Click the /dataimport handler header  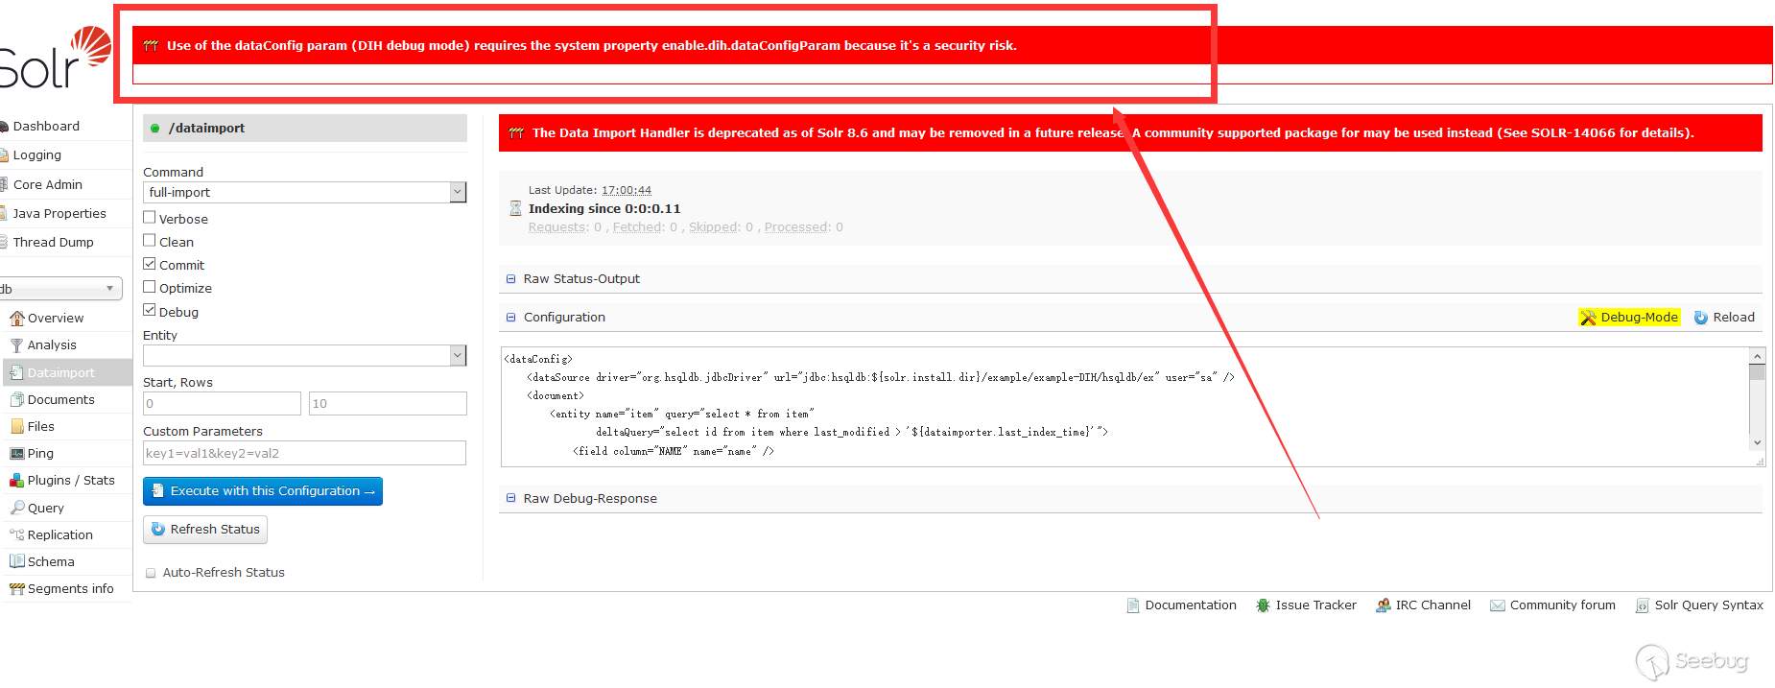(x=305, y=129)
